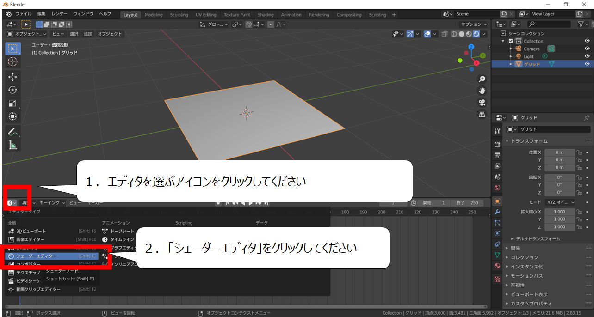Click the pin icon in Properties header
The height and width of the screenshot is (317, 594).
(x=587, y=117)
